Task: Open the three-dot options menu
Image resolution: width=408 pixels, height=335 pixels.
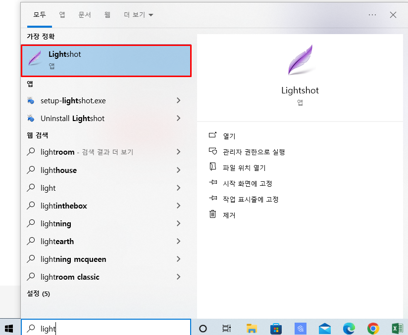Action: [372, 15]
